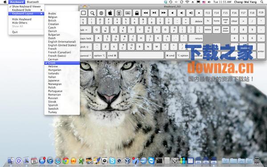Open the iKeyboard menu in menu bar
267x167 pixels.
(17, 2)
